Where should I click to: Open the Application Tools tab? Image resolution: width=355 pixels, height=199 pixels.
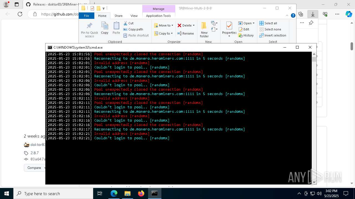point(158,16)
